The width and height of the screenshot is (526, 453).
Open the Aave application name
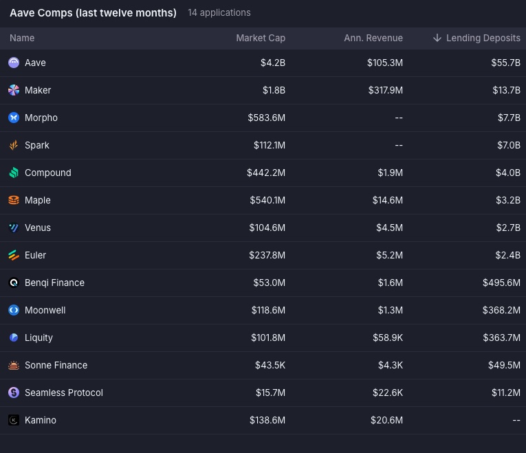(35, 63)
